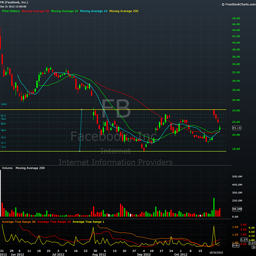This screenshot has height=256, width=256.
Task: Click the 10/31/2012 date marker on axis
Action: pos(216,253)
